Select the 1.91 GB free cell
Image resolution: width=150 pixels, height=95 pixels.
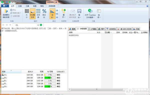(x=40, y=81)
